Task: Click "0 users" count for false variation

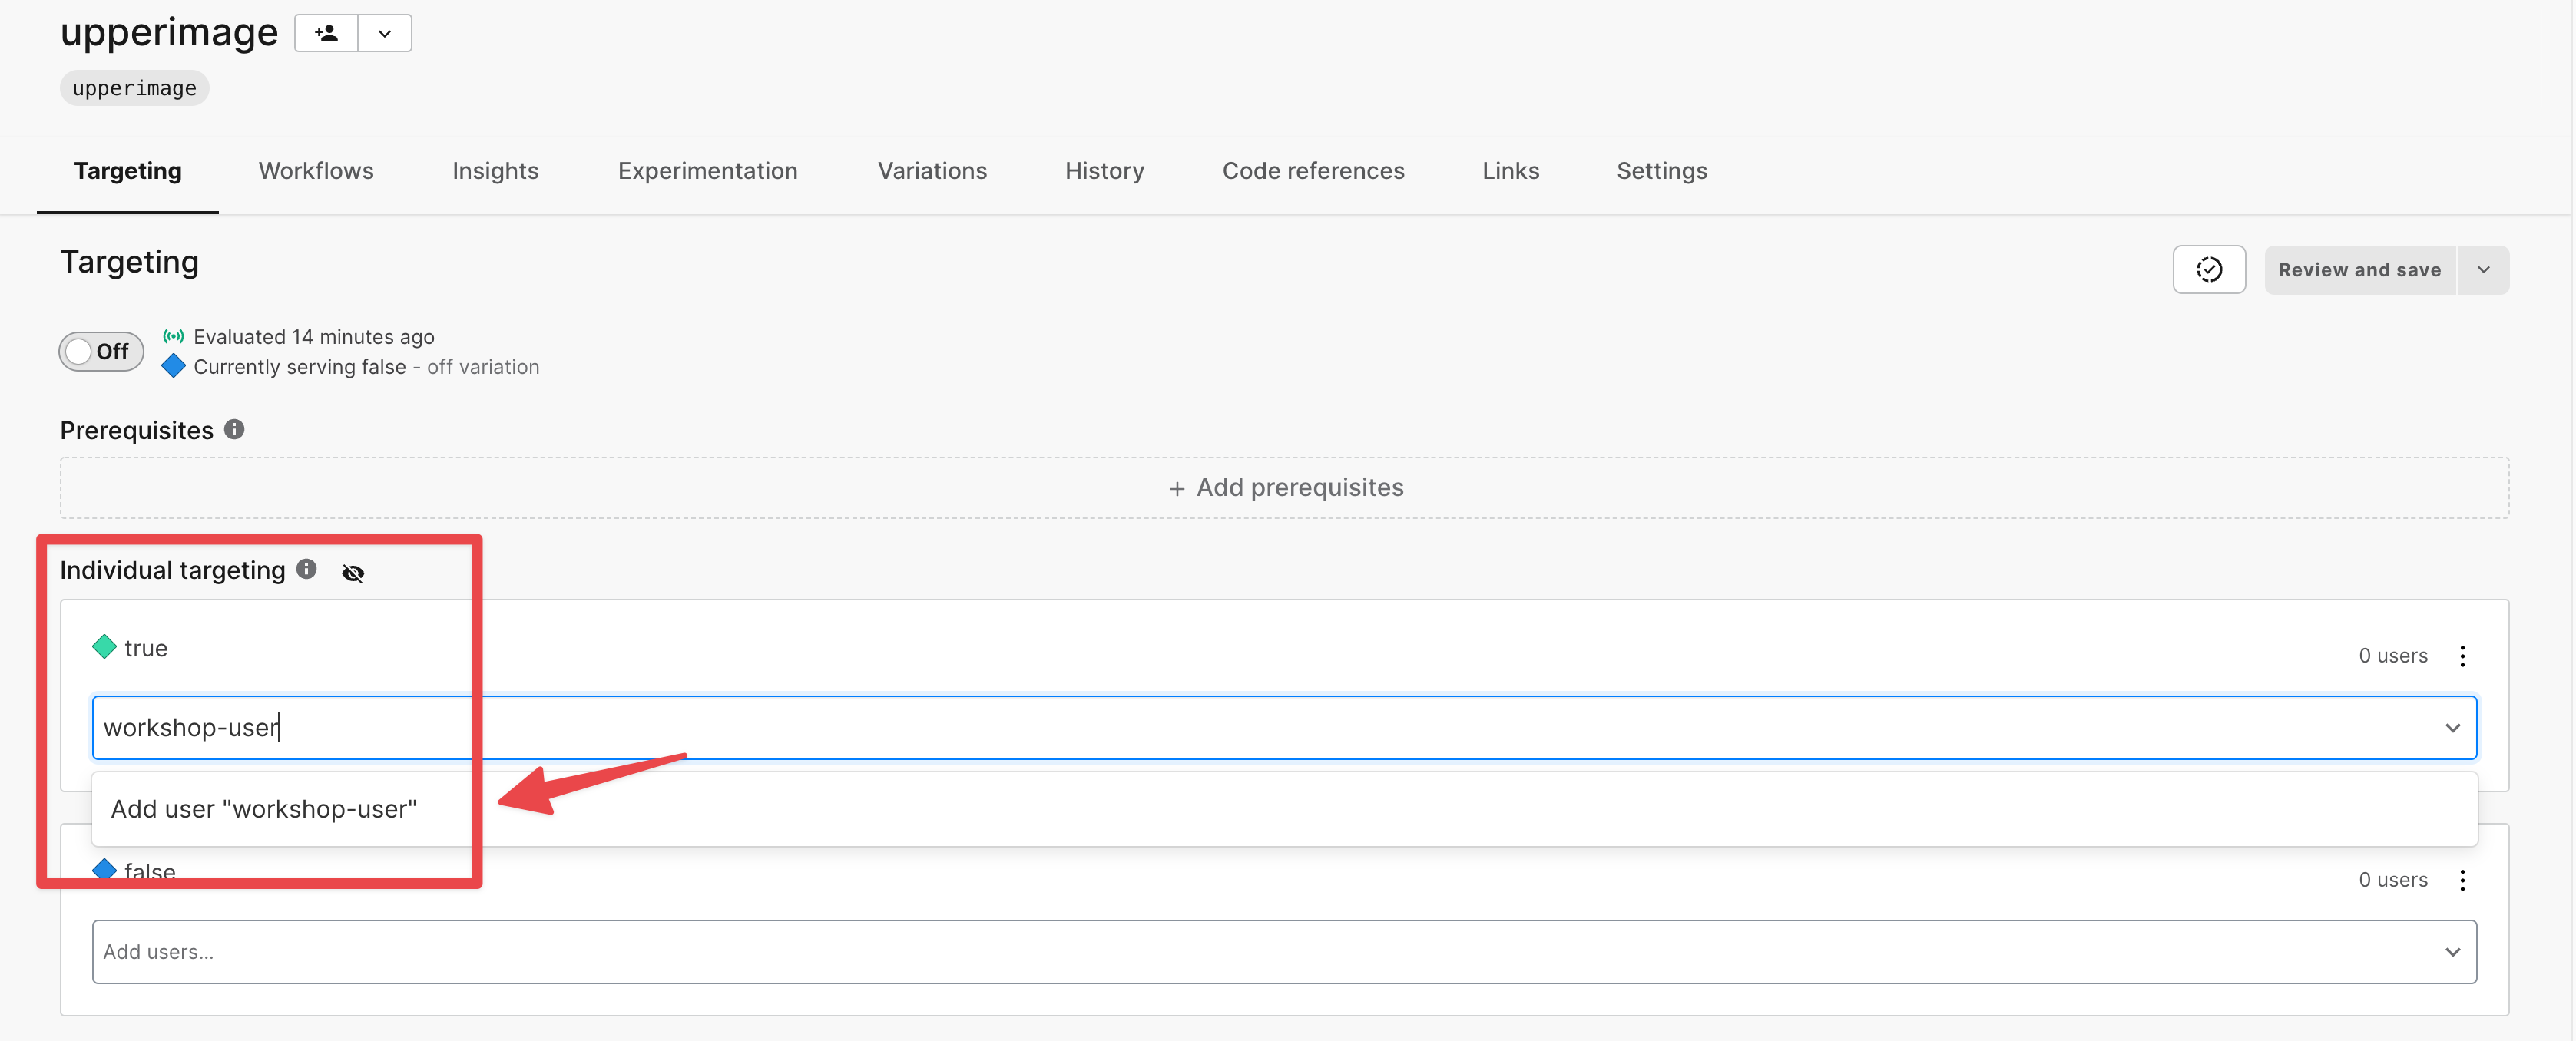Action: [2392, 880]
